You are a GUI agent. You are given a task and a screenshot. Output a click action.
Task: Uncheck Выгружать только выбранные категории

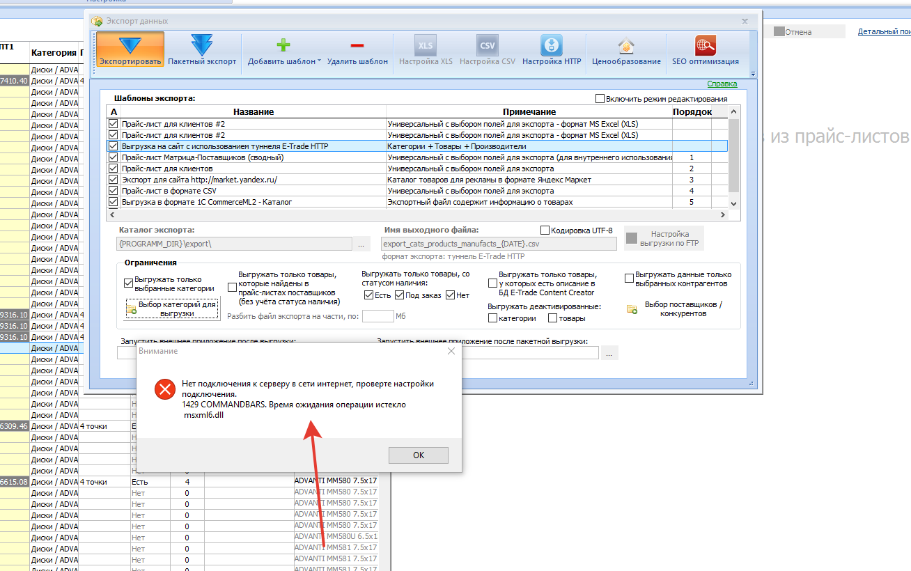pos(128,283)
